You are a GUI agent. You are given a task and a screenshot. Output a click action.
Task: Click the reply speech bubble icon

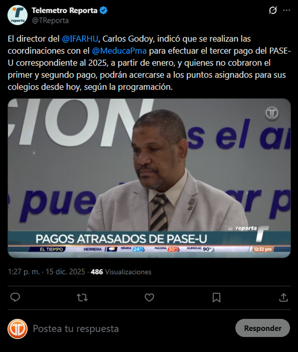(15, 298)
